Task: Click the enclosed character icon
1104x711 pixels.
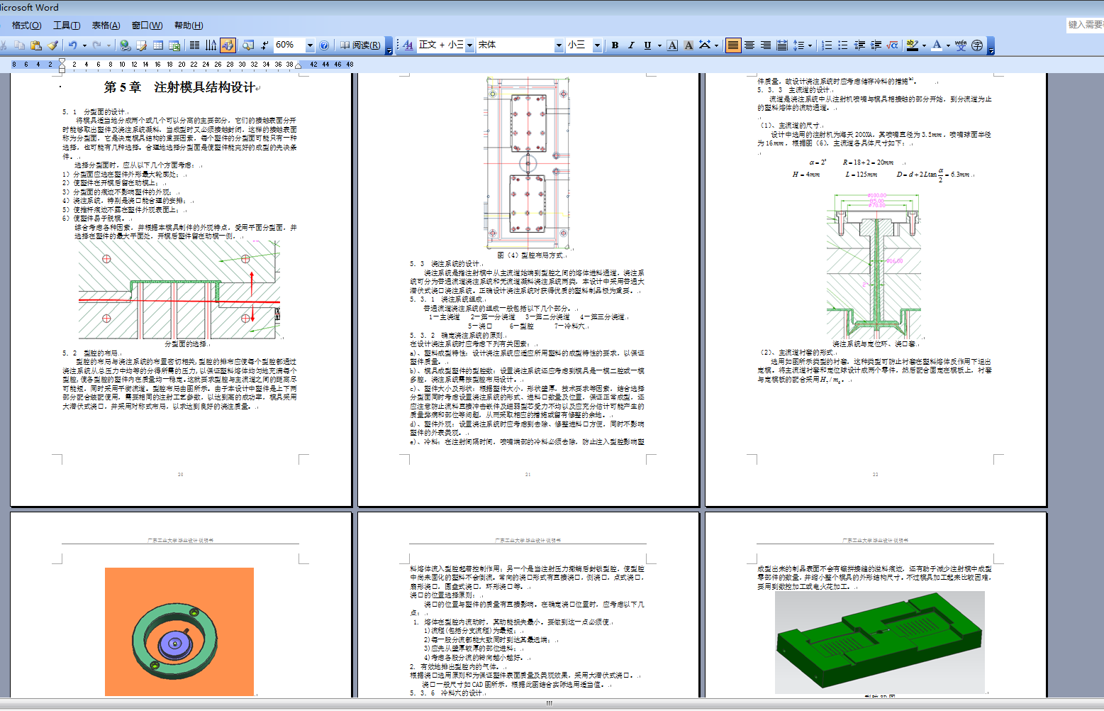Action: coord(977,45)
